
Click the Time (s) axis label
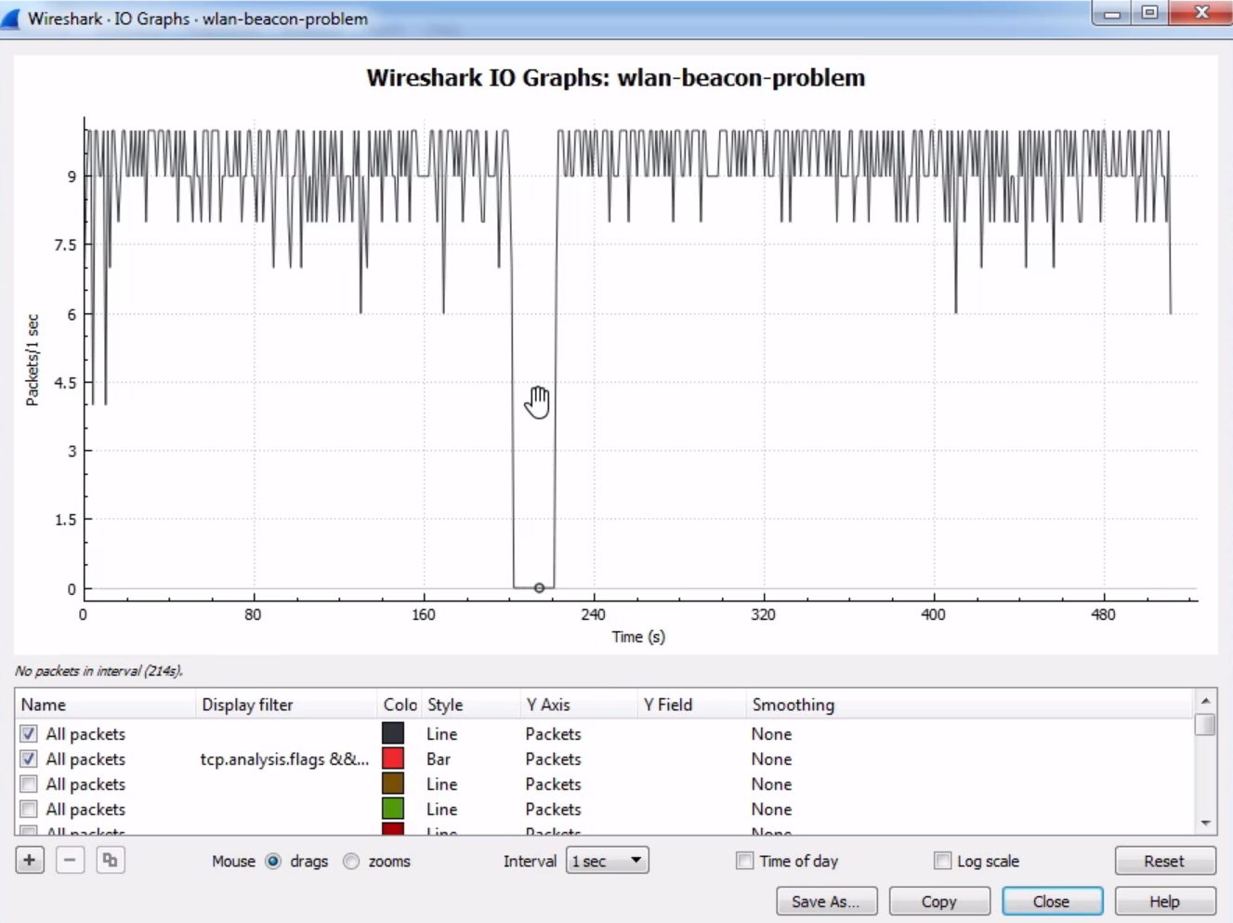point(638,637)
